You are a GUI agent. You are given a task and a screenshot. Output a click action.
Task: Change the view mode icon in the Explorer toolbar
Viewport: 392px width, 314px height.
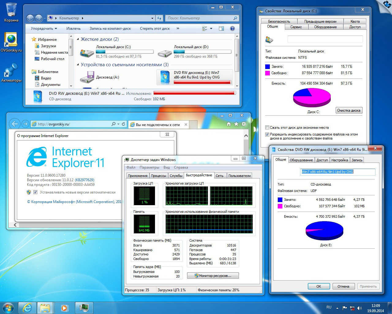pos(205,29)
